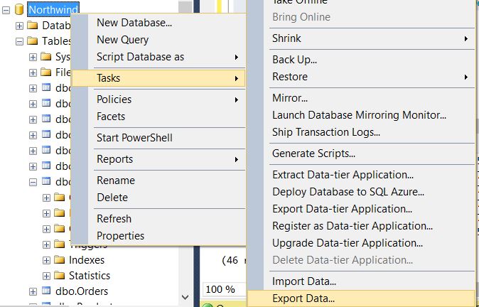Choose Start PowerShell
This screenshot has height=307, width=479.
(159, 138)
